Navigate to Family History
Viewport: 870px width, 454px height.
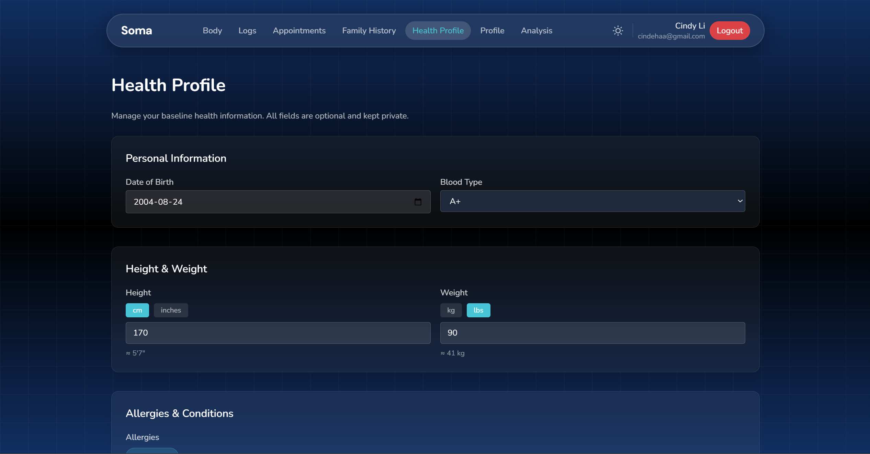click(x=369, y=31)
